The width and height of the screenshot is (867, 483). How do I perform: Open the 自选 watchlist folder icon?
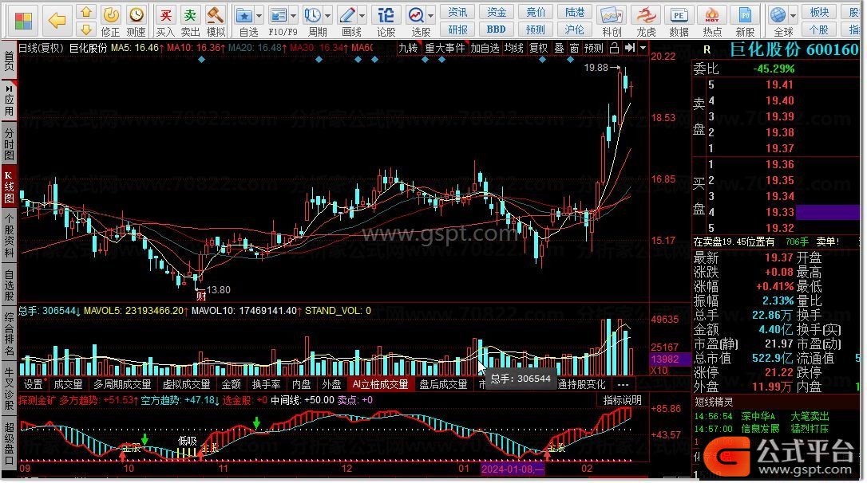[x=244, y=15]
